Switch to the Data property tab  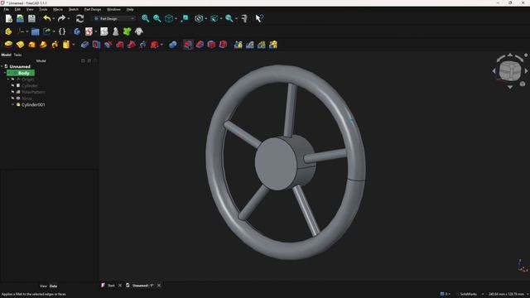pos(53,286)
